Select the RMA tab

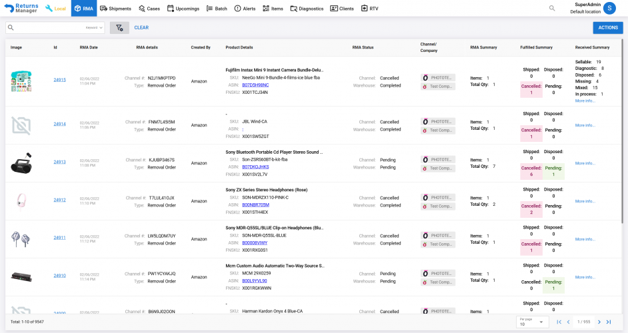(x=84, y=9)
